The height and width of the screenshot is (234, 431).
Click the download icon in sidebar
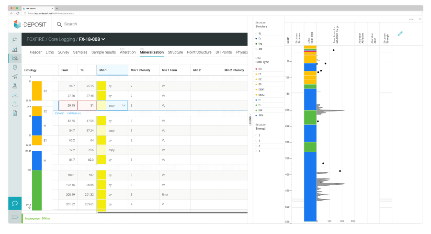click(15, 95)
